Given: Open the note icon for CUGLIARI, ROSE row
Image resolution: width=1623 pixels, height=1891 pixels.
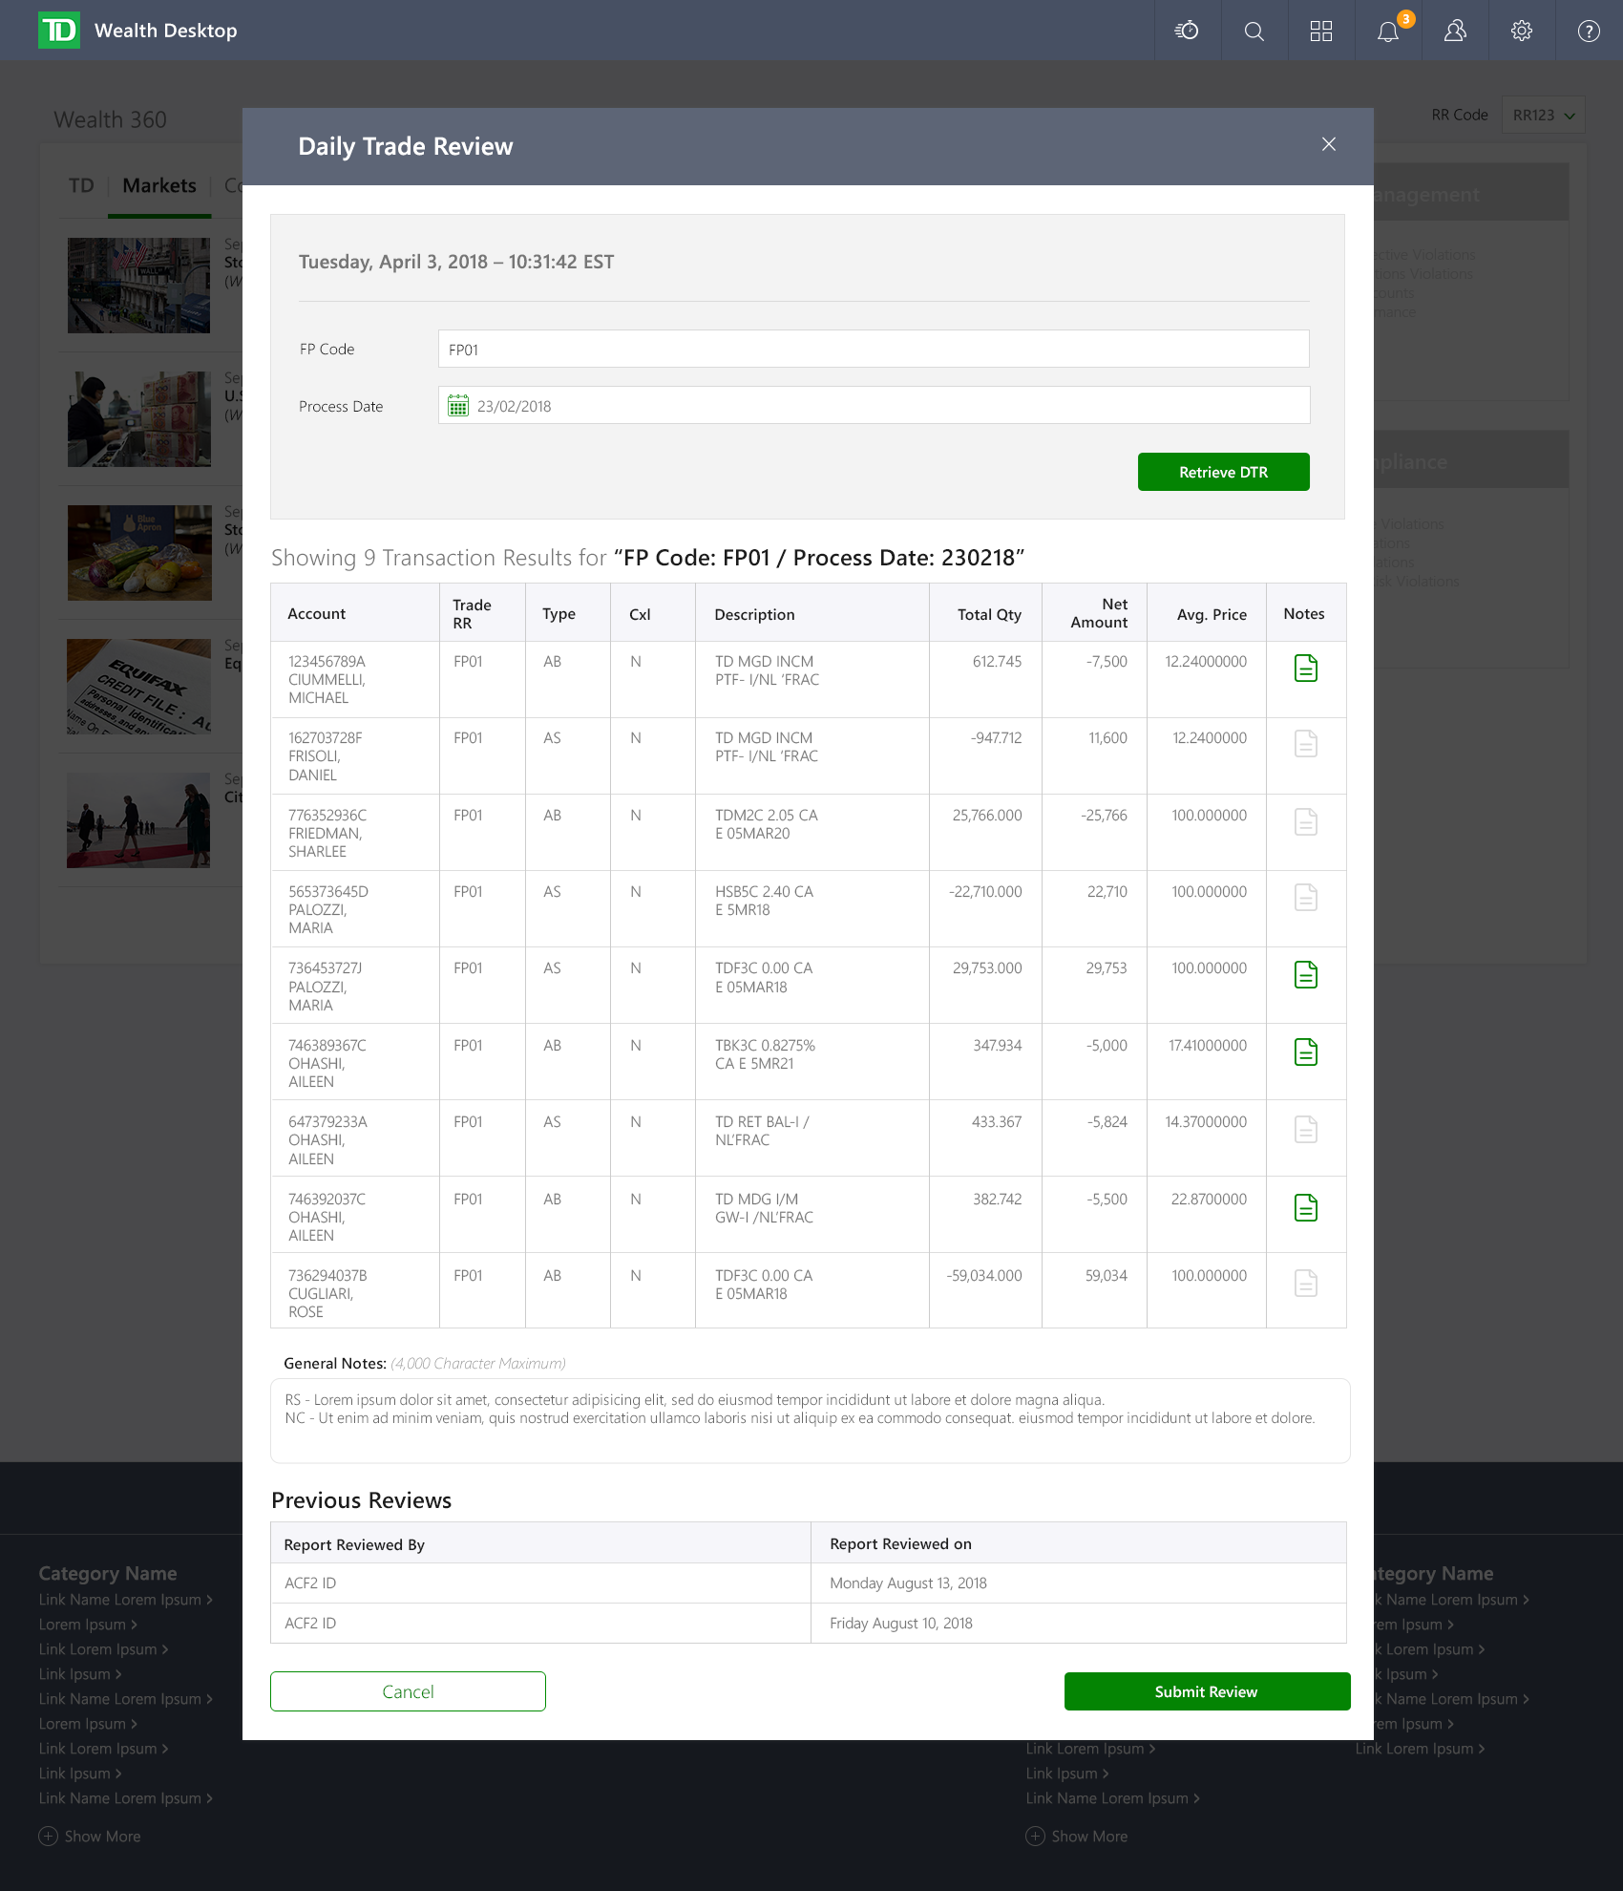Looking at the screenshot, I should click(x=1306, y=1283).
